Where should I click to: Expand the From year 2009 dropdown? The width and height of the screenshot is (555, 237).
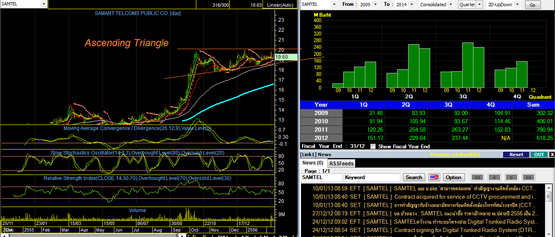click(375, 5)
